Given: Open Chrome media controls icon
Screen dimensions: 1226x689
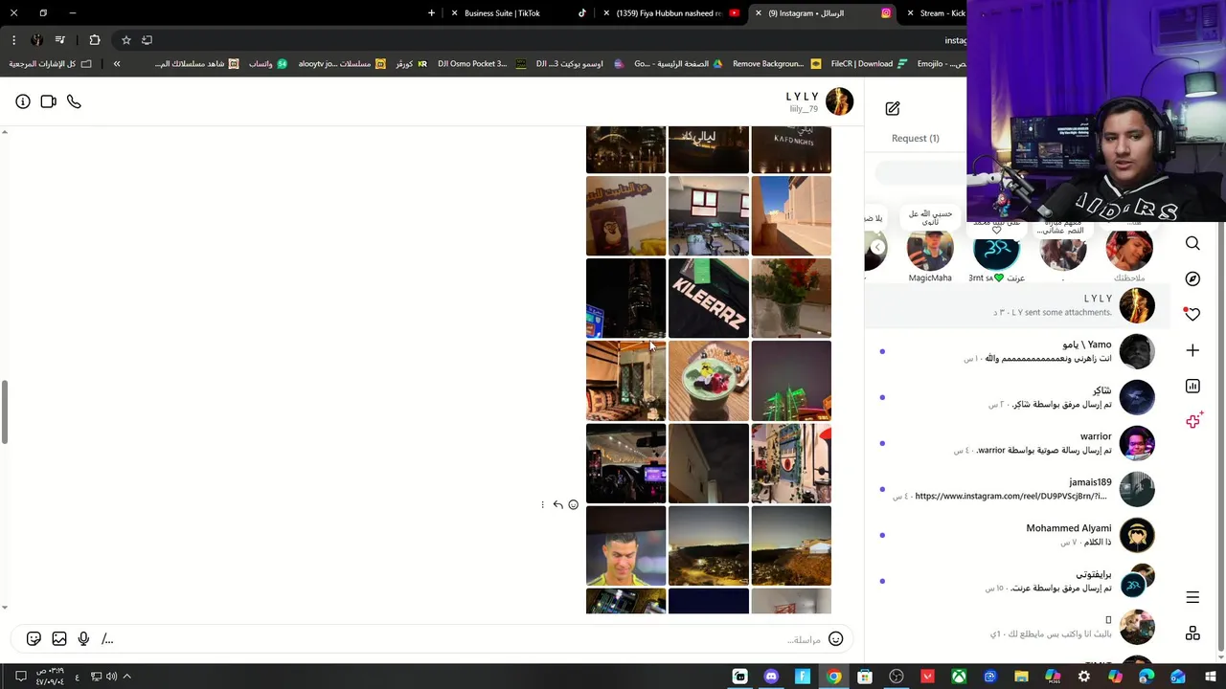Looking at the screenshot, I should [59, 40].
